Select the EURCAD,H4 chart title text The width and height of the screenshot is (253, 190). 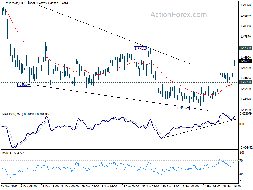[x=14, y=3]
